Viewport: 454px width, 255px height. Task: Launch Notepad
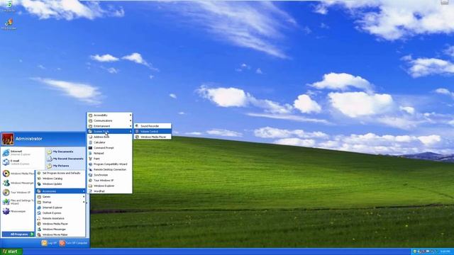110,153
